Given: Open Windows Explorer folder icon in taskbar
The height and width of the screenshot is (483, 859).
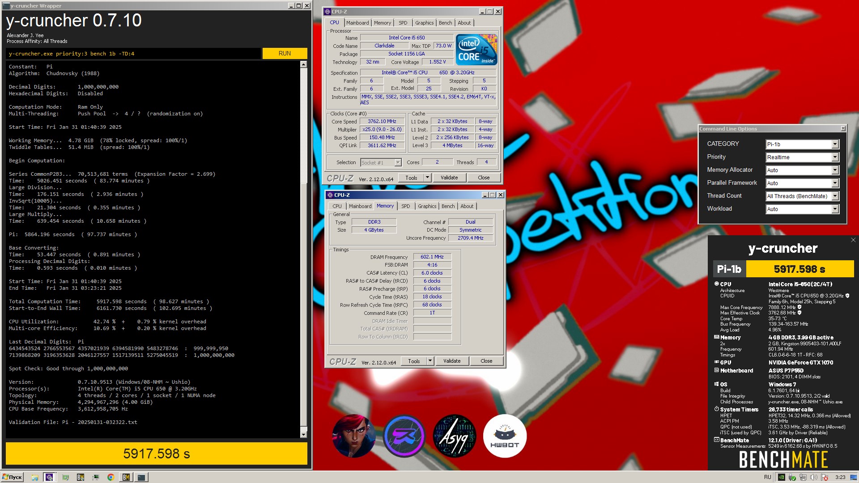Looking at the screenshot, I should pos(35,477).
